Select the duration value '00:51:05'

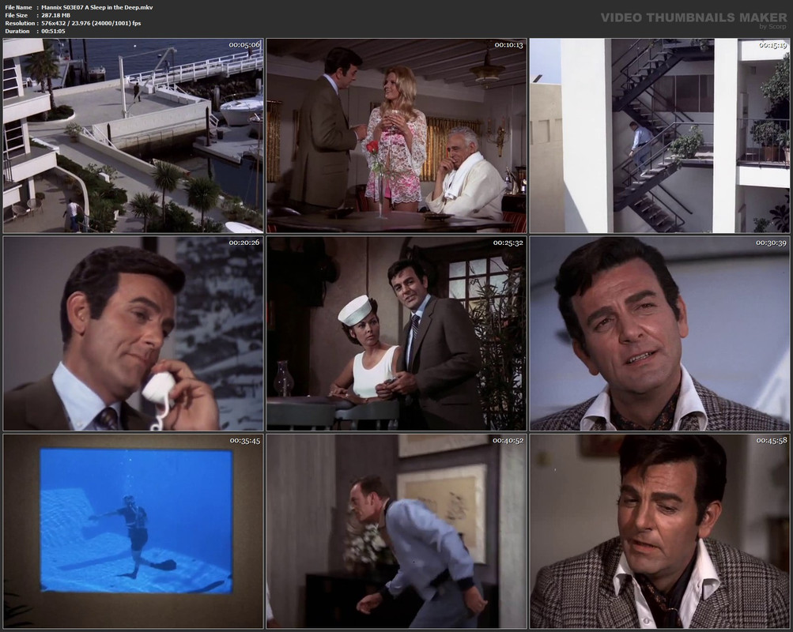coord(53,32)
